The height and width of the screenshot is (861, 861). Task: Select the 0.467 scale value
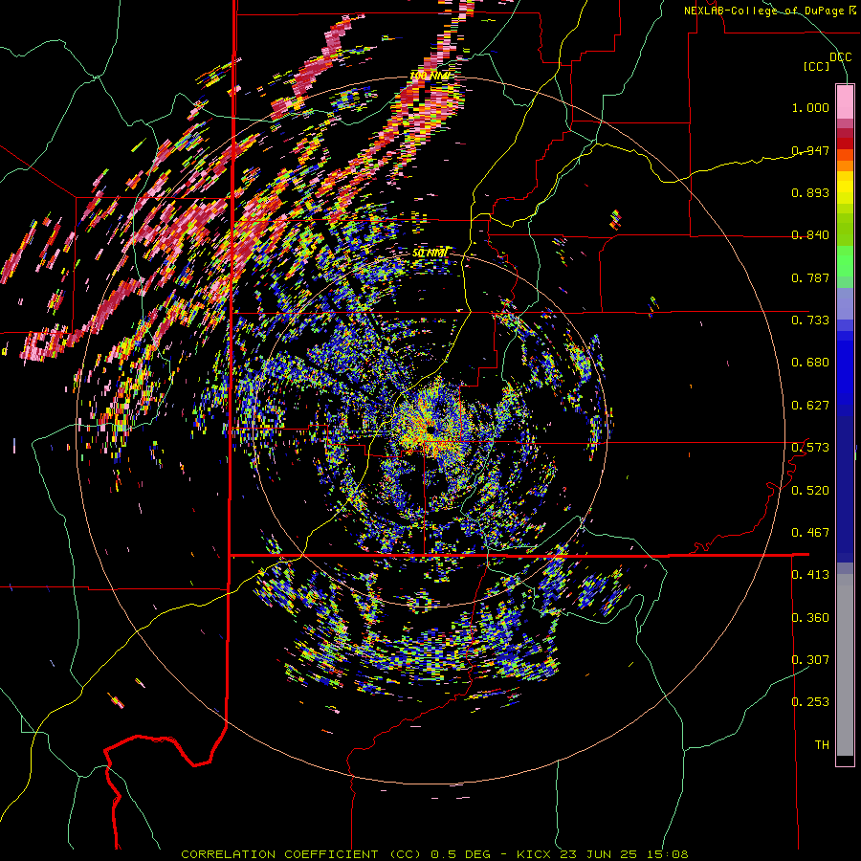click(810, 533)
